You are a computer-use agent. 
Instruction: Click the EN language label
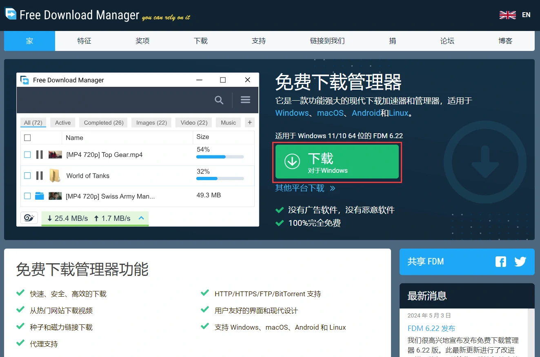(x=526, y=15)
